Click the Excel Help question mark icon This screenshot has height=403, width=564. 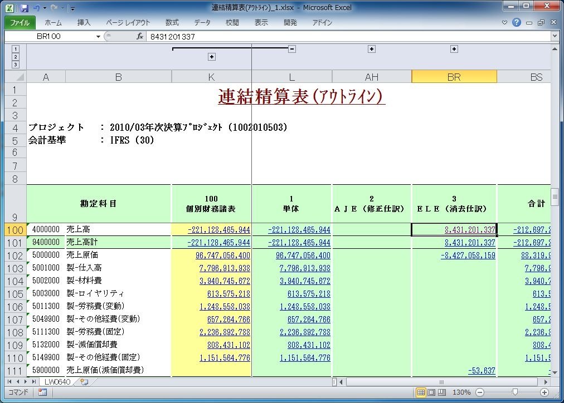(517, 22)
